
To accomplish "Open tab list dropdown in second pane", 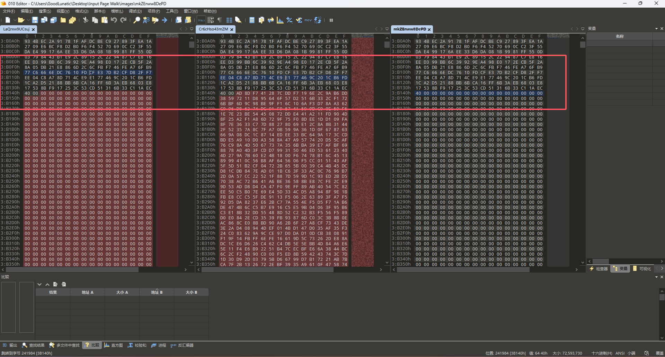I will tap(387, 29).
